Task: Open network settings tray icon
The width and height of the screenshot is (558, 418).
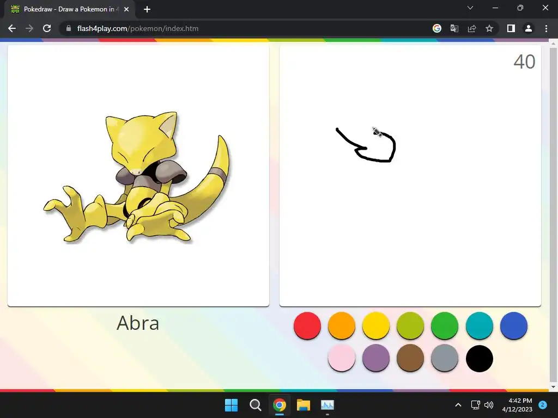Action: (475, 405)
